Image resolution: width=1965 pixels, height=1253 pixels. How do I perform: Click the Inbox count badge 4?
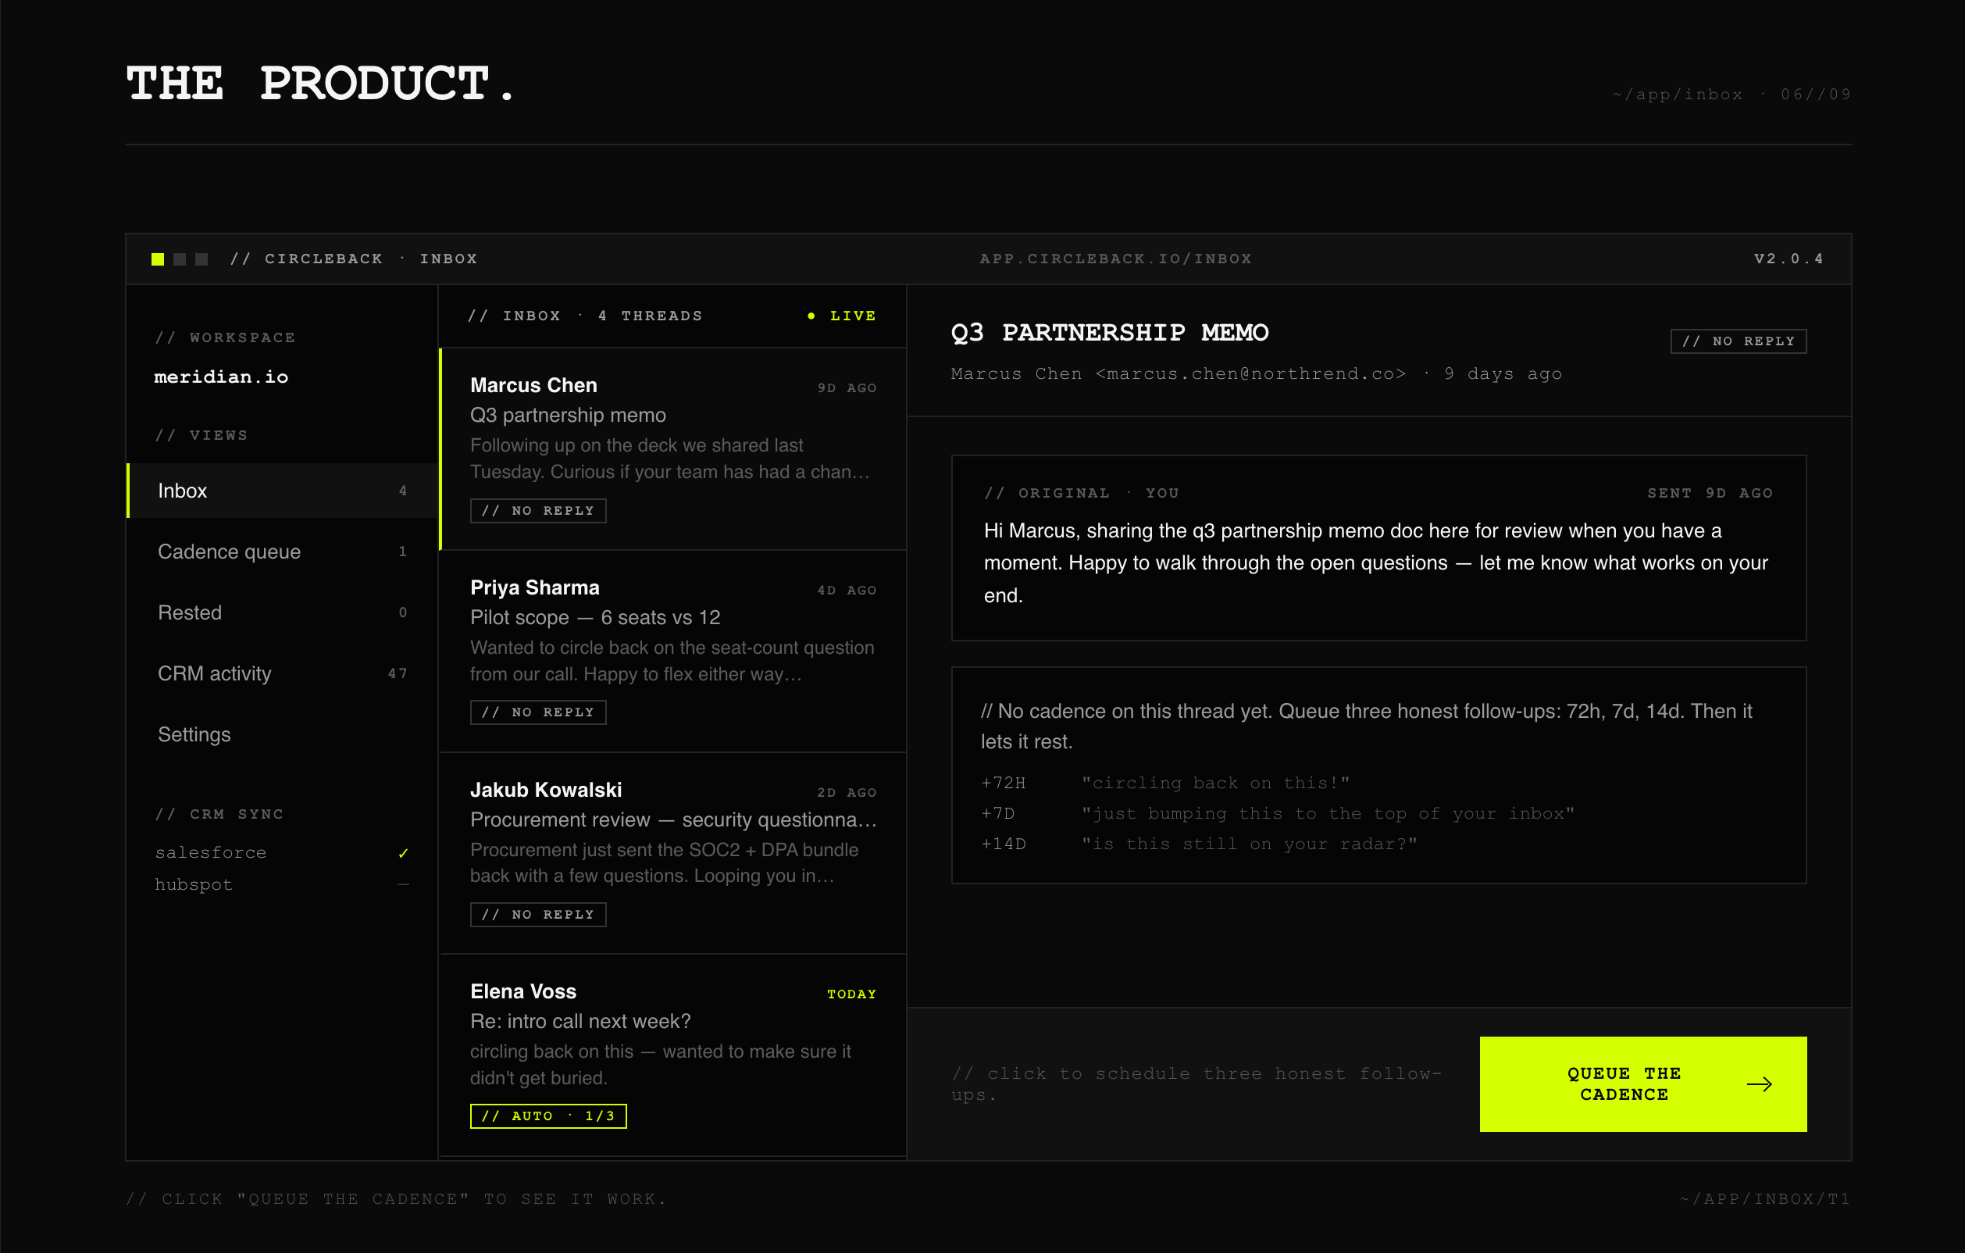pos(403,491)
